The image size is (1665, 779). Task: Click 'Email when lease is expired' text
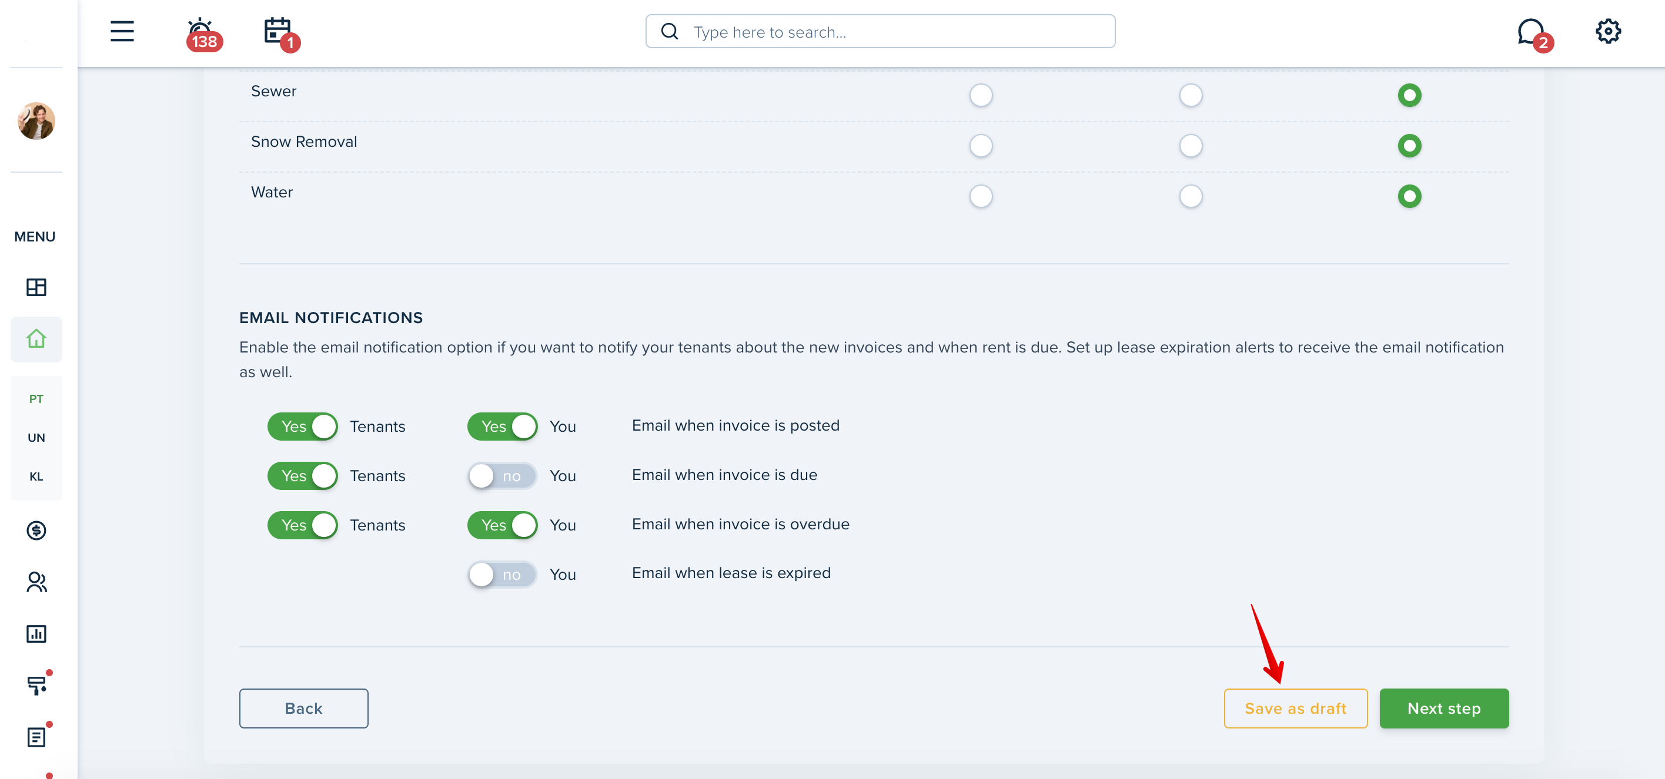(x=731, y=573)
